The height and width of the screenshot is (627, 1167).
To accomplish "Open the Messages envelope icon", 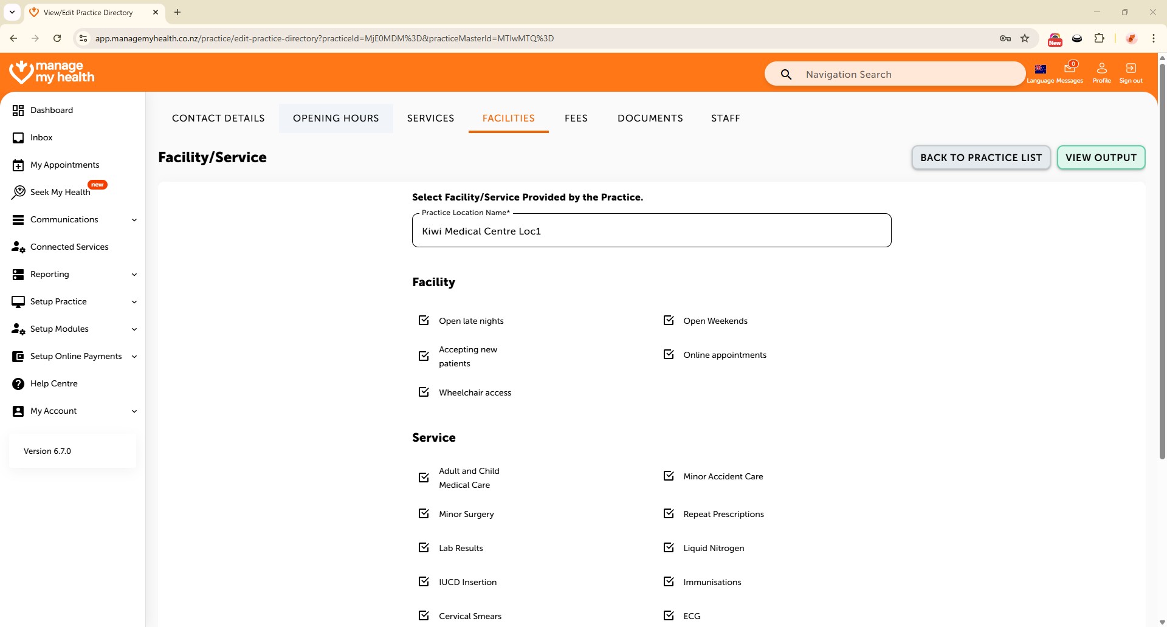I will (1069, 68).
